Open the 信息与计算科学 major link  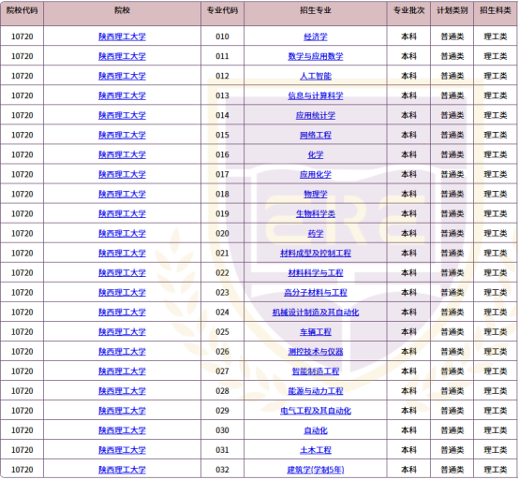[316, 95]
